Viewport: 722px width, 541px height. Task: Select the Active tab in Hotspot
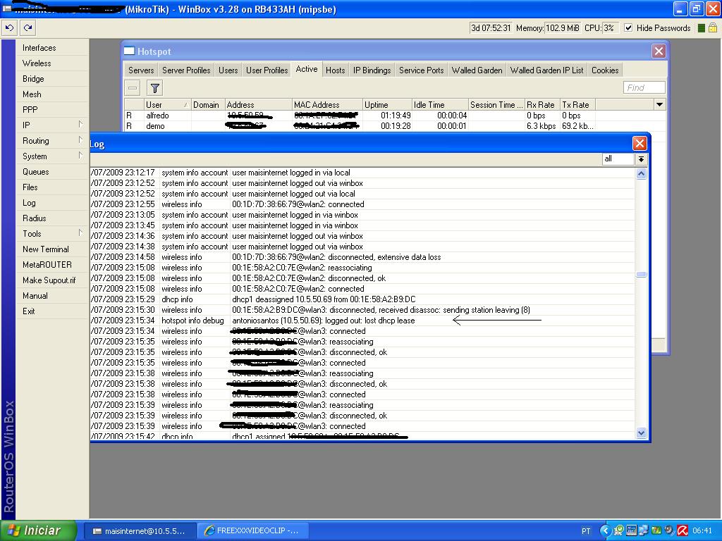click(306, 69)
